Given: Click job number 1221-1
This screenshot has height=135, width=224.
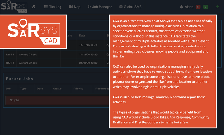Looking at the screenshot, I should [10, 63].
